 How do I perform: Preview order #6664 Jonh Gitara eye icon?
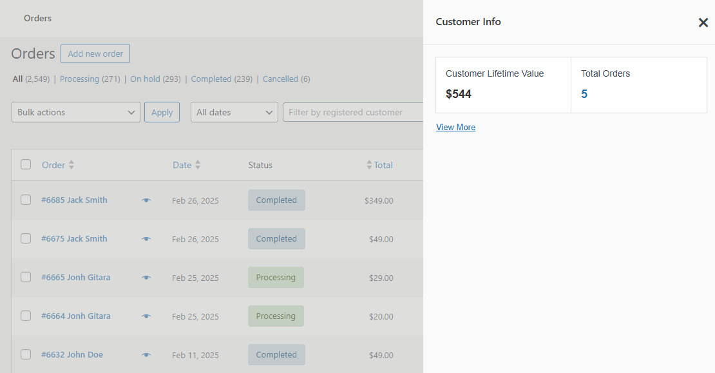click(x=146, y=316)
